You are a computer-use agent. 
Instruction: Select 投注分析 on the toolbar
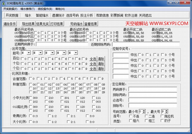(87, 15)
